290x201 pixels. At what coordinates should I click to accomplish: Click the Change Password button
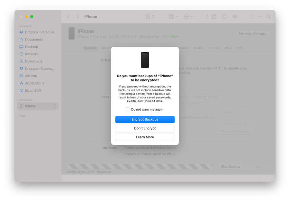(x=235, y=112)
